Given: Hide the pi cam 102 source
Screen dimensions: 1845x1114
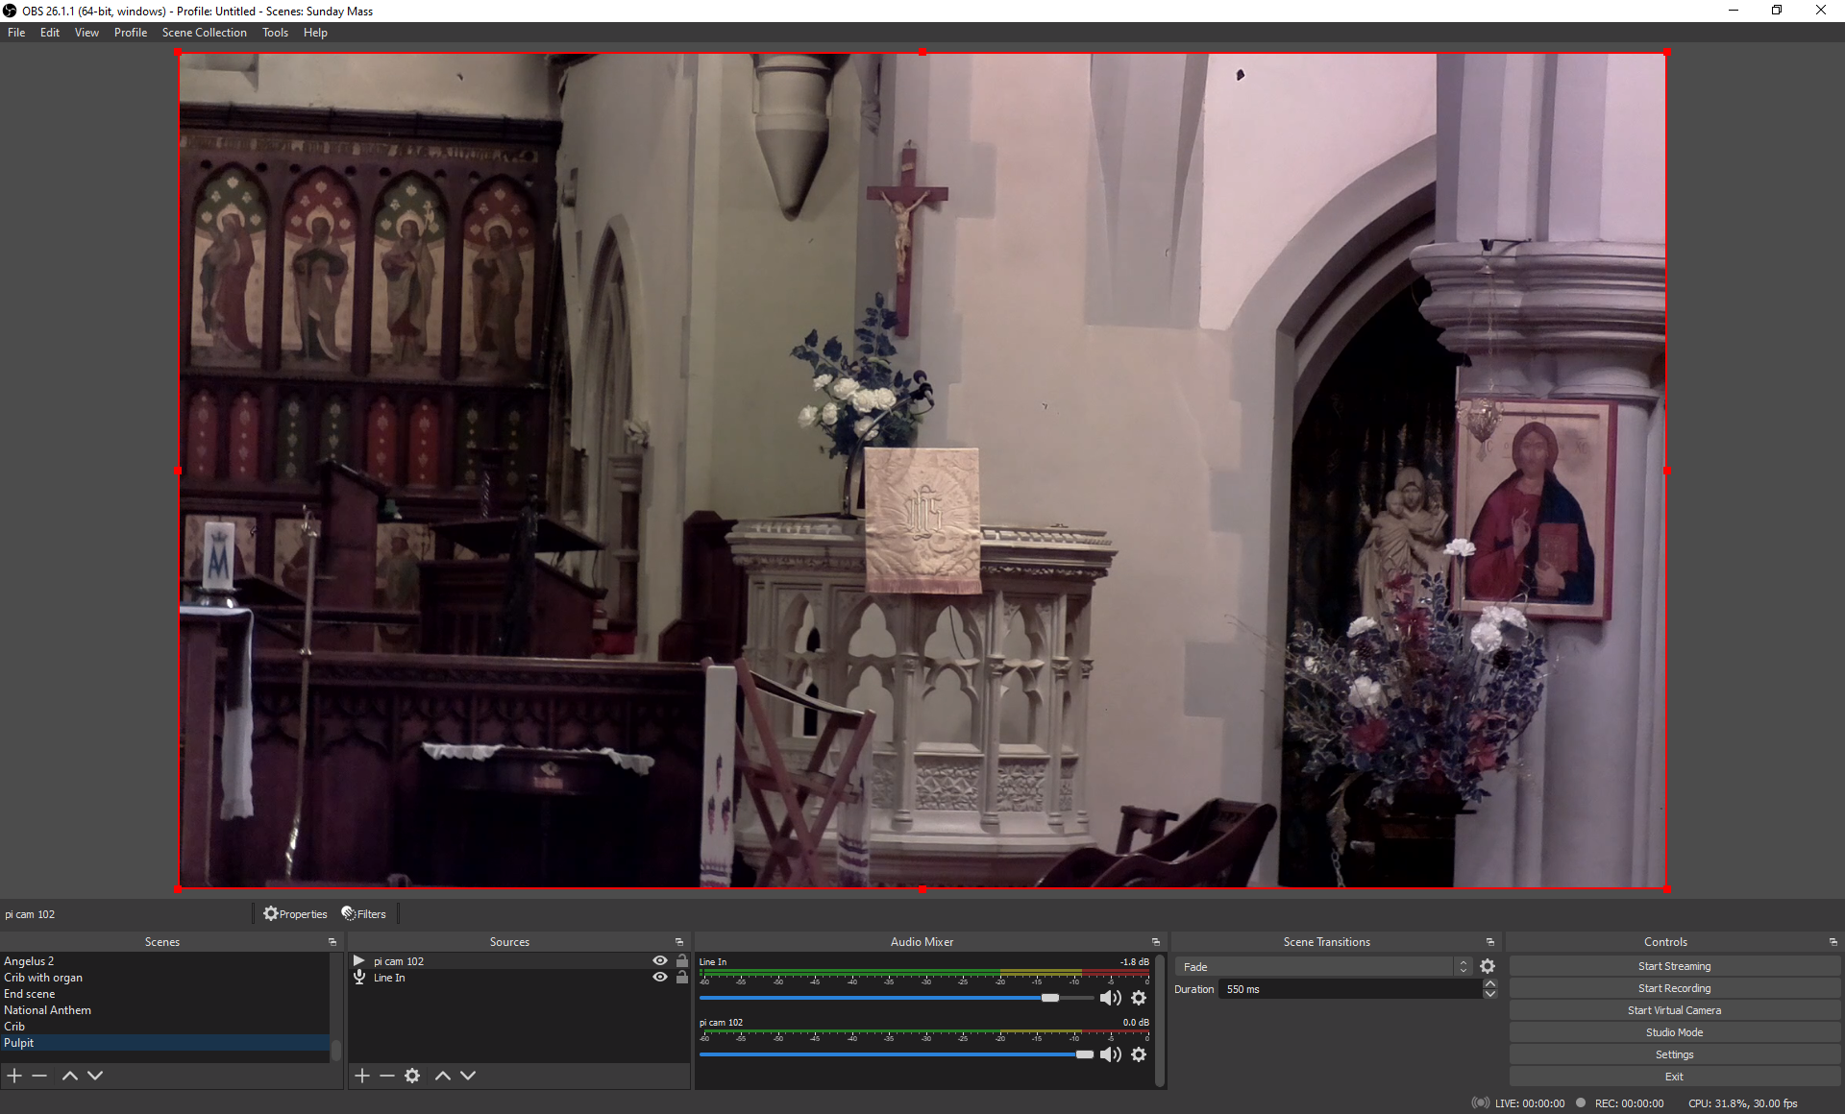Looking at the screenshot, I should tap(660, 960).
